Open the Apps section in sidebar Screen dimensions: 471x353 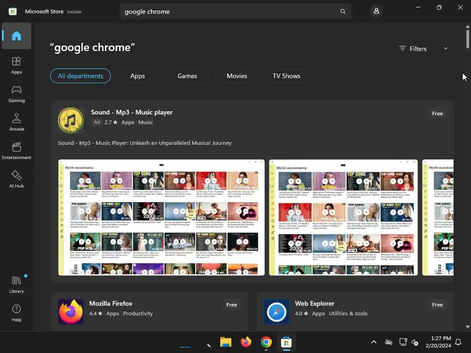[x=17, y=65]
